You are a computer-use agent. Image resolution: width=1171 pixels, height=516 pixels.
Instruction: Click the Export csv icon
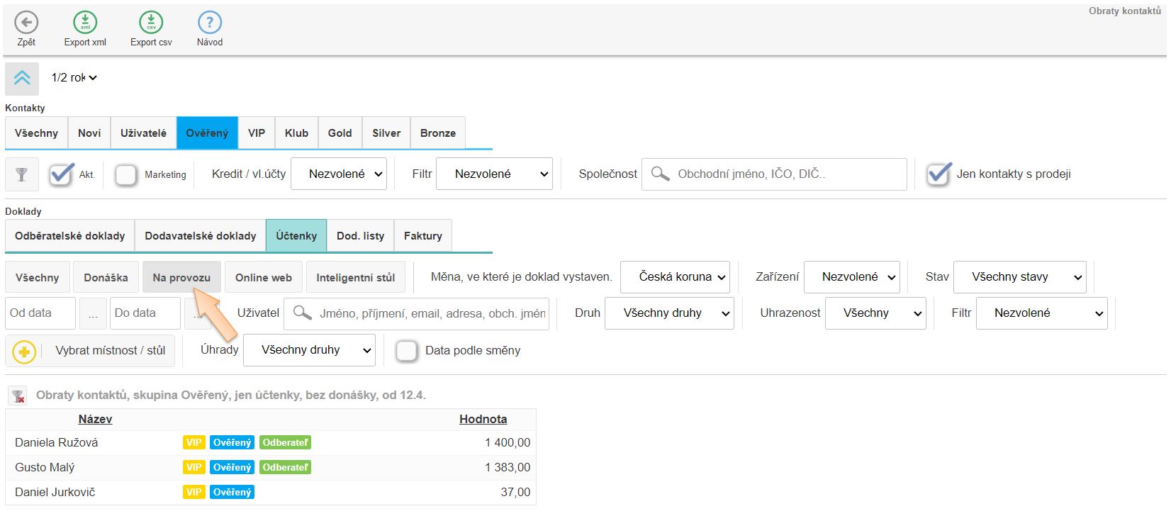(151, 23)
